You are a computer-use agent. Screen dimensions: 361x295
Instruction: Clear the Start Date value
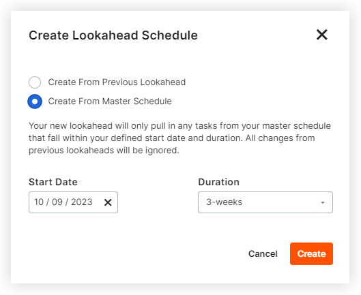click(x=108, y=202)
